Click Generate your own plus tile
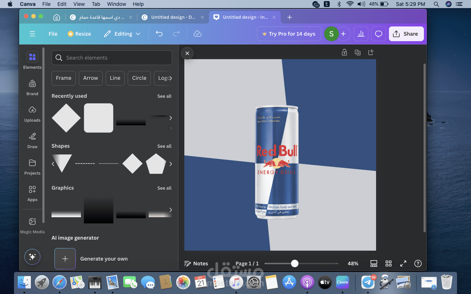This screenshot has height=294, width=471. pyautogui.click(x=65, y=259)
